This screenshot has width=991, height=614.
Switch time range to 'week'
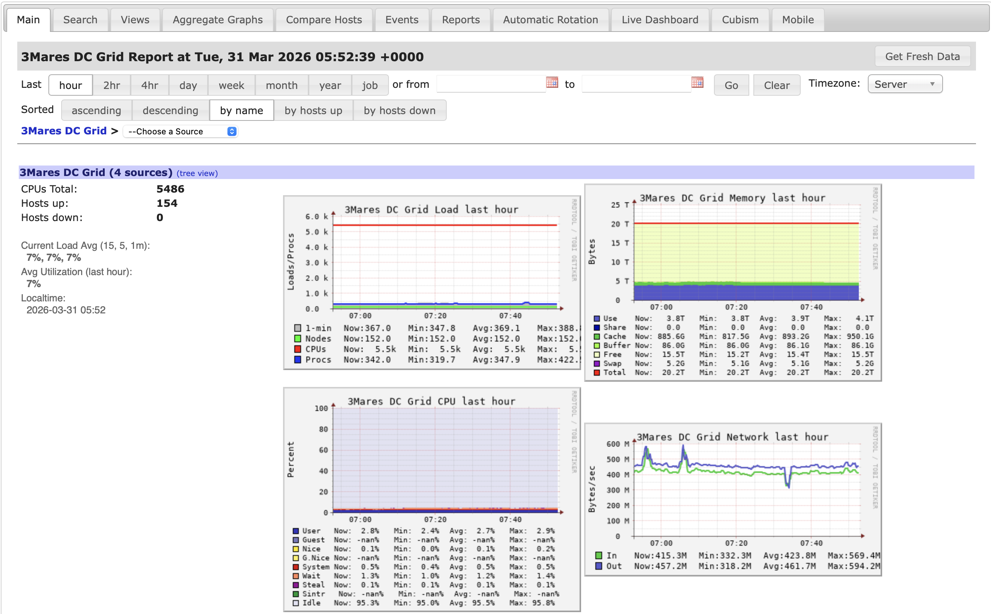click(231, 85)
